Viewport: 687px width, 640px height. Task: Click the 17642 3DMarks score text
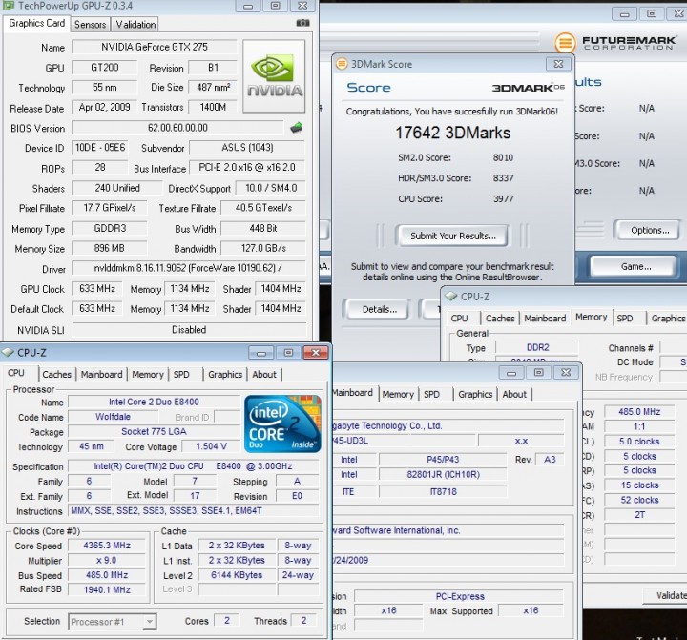[453, 133]
